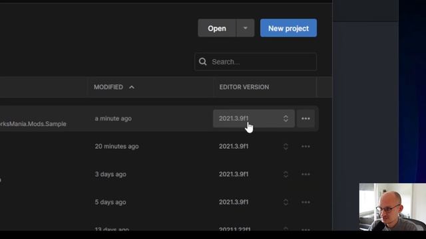Viewport: 426px width, 239px height.
Task: Expand the dropdown arrow beside Open
Action: 246,28
